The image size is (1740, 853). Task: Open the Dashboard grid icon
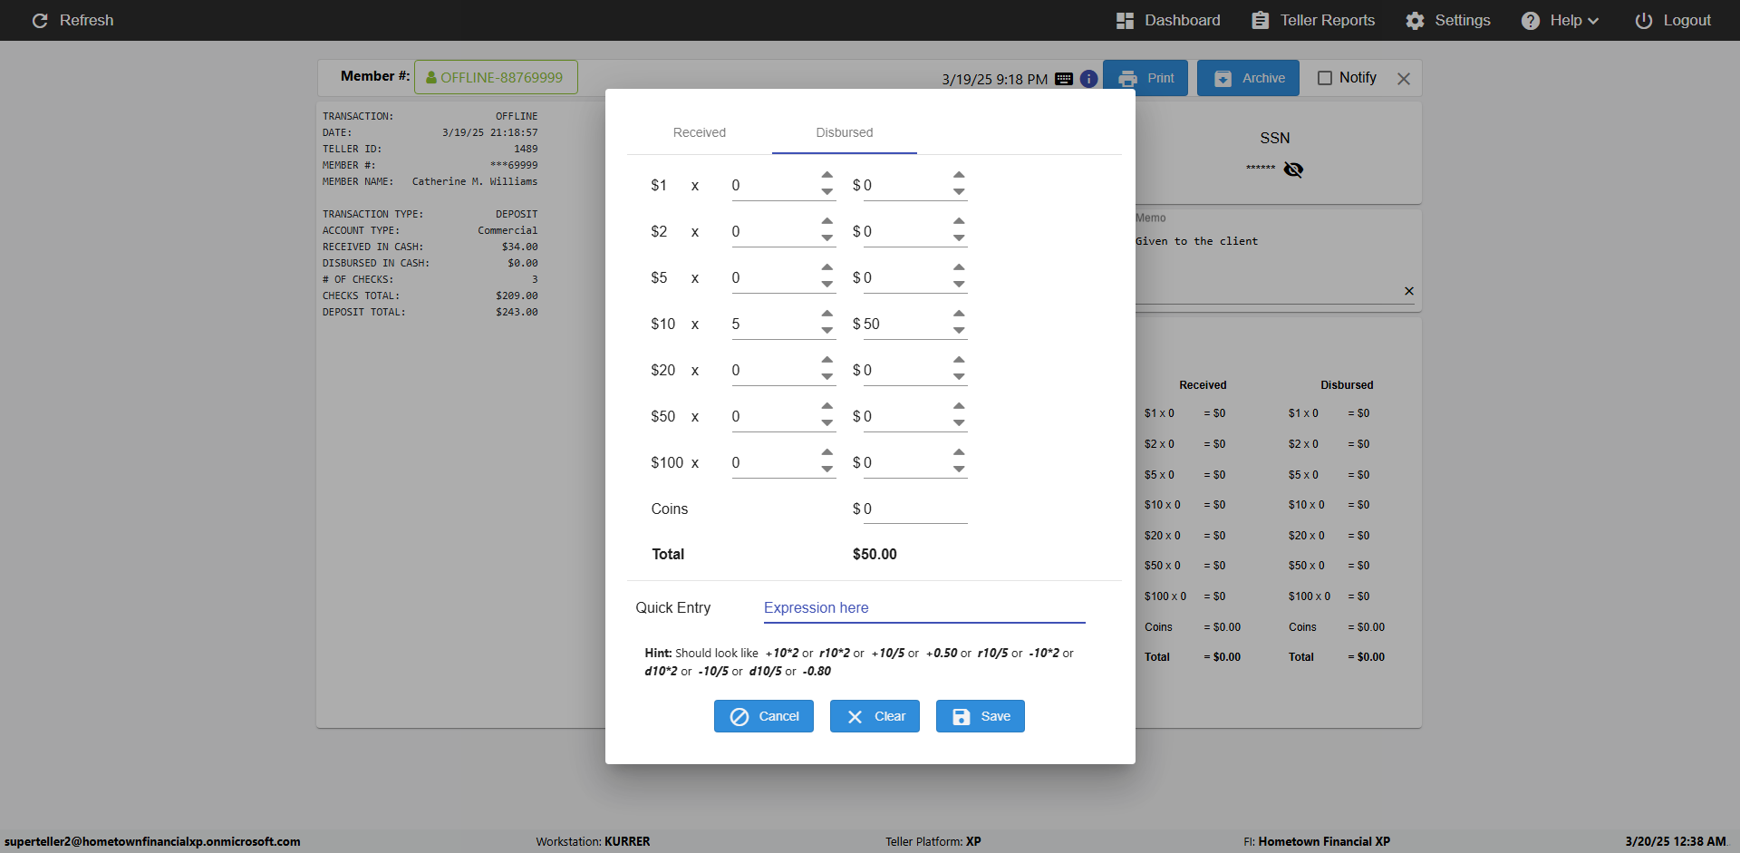pos(1125,21)
